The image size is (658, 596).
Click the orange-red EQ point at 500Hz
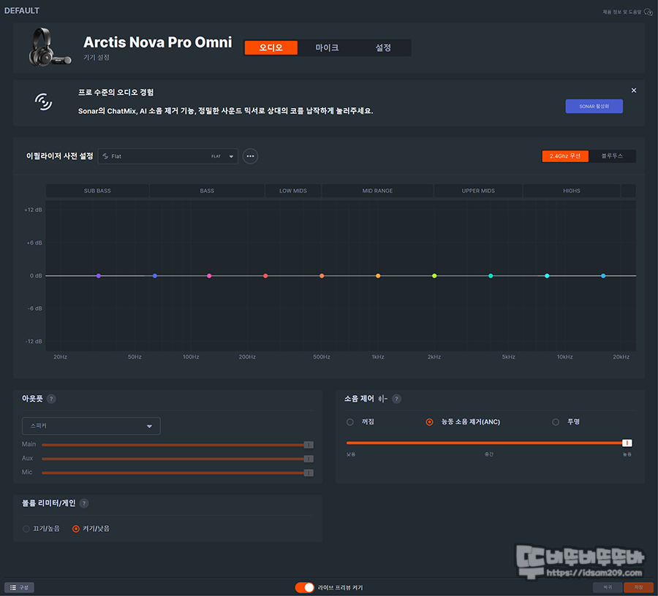tap(322, 276)
